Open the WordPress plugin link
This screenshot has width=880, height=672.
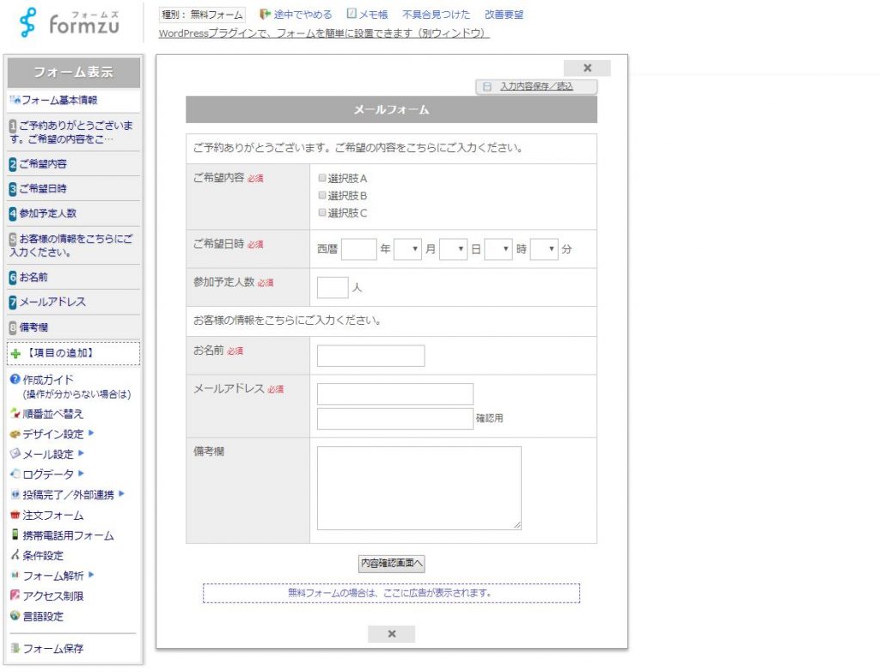[x=324, y=34]
